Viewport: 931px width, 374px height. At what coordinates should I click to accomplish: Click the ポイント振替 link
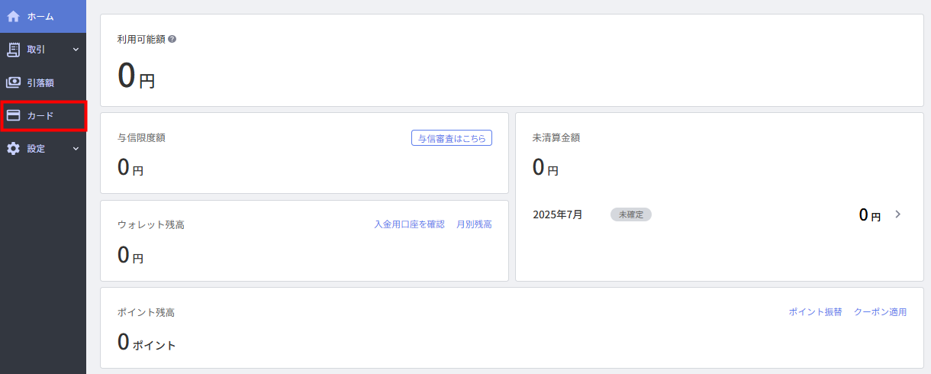815,312
